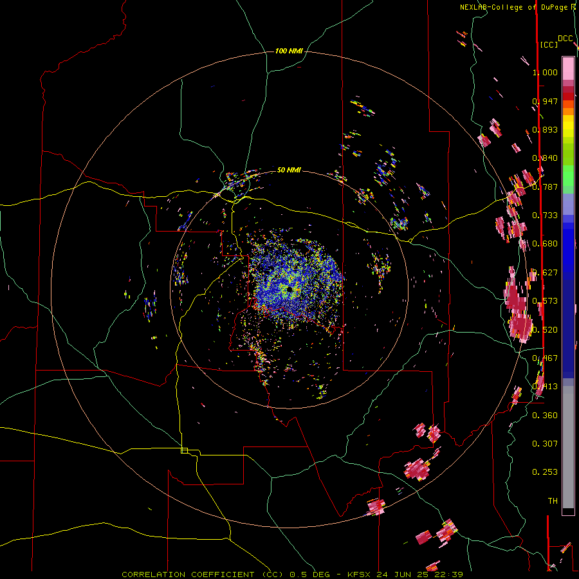Click the 100 NMI range ring label
The image size is (579, 579).
(289, 51)
